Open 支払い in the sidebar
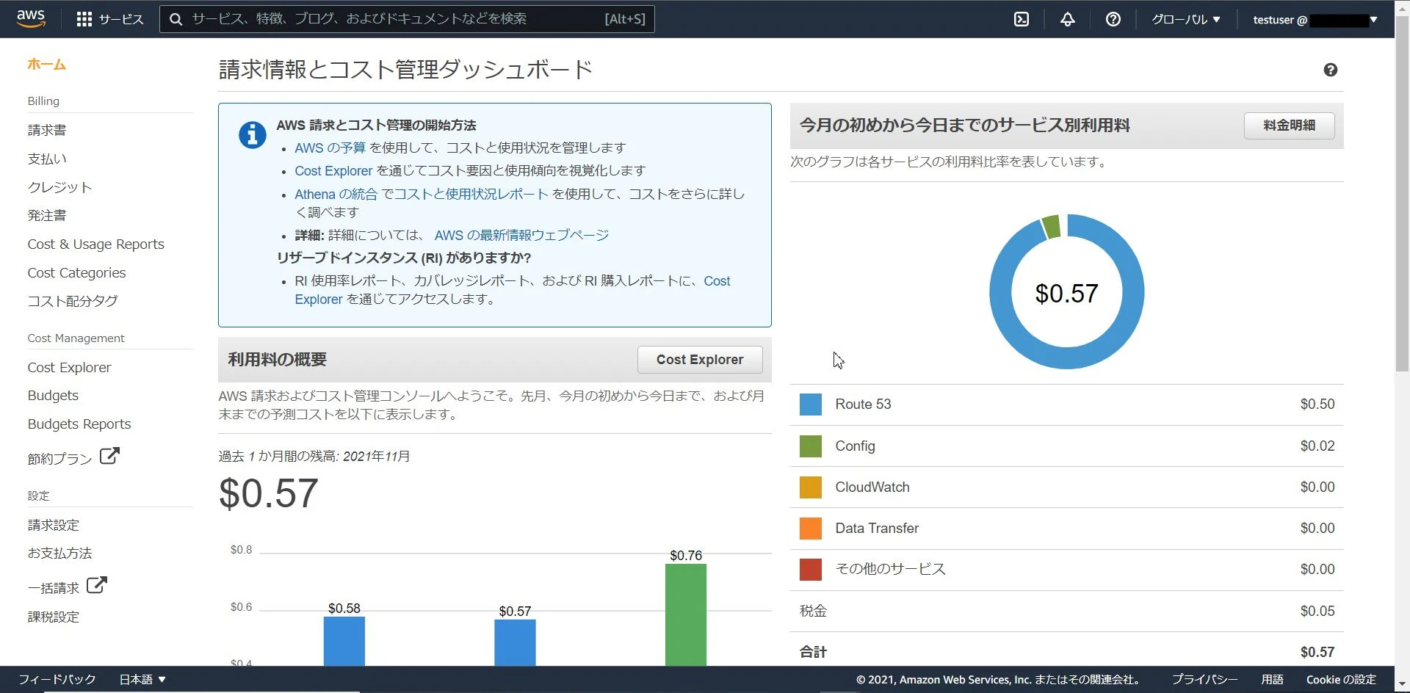This screenshot has width=1410, height=693. click(47, 159)
